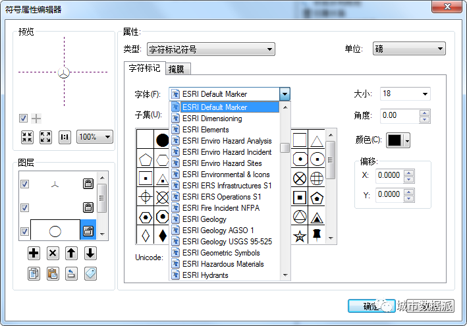Toggle lock on the second layer
467x326 pixels.
click(88, 207)
